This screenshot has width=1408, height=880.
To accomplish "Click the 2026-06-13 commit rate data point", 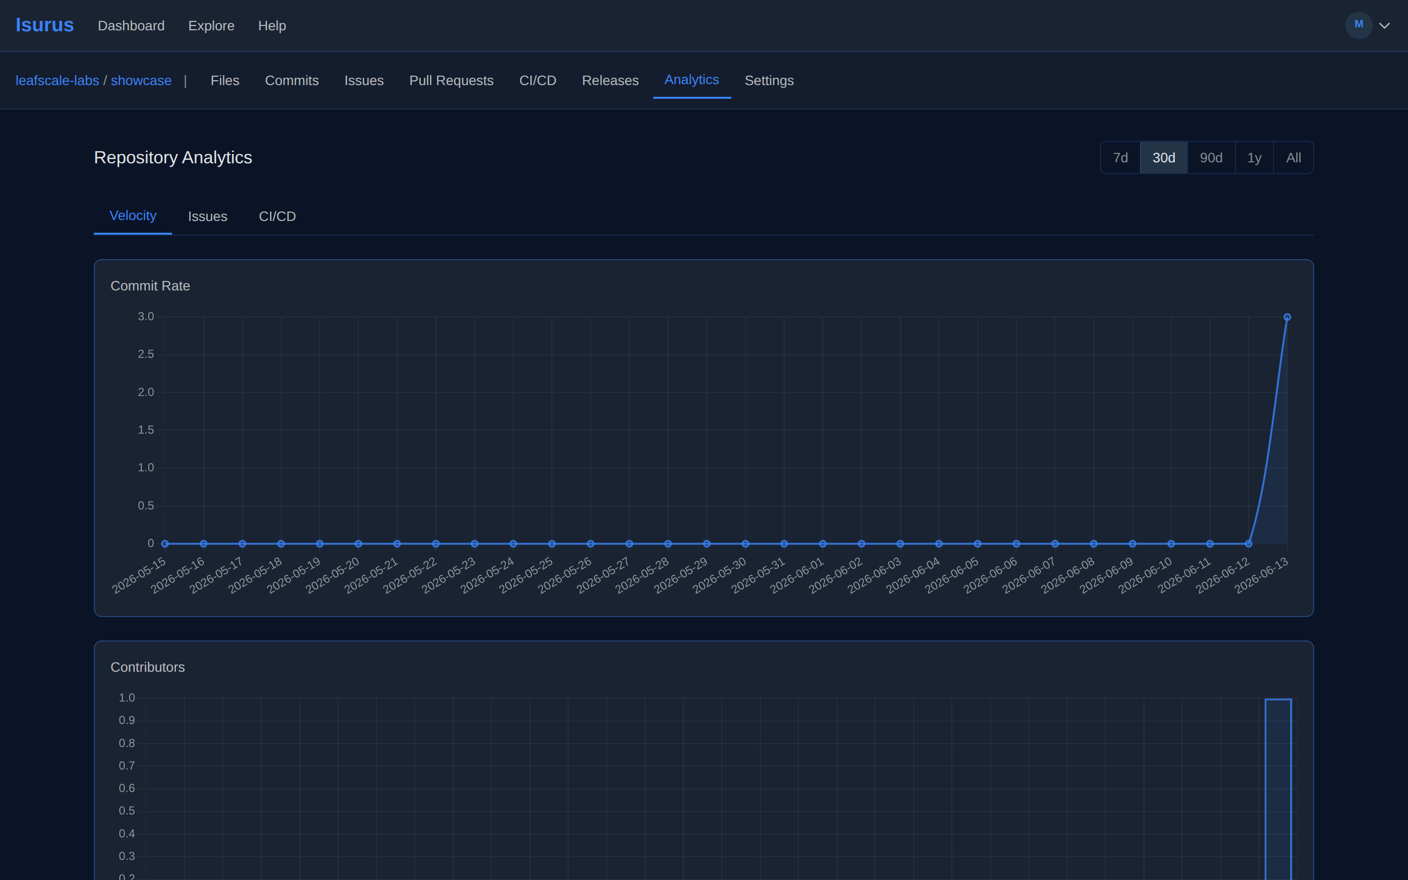I will click(1287, 317).
